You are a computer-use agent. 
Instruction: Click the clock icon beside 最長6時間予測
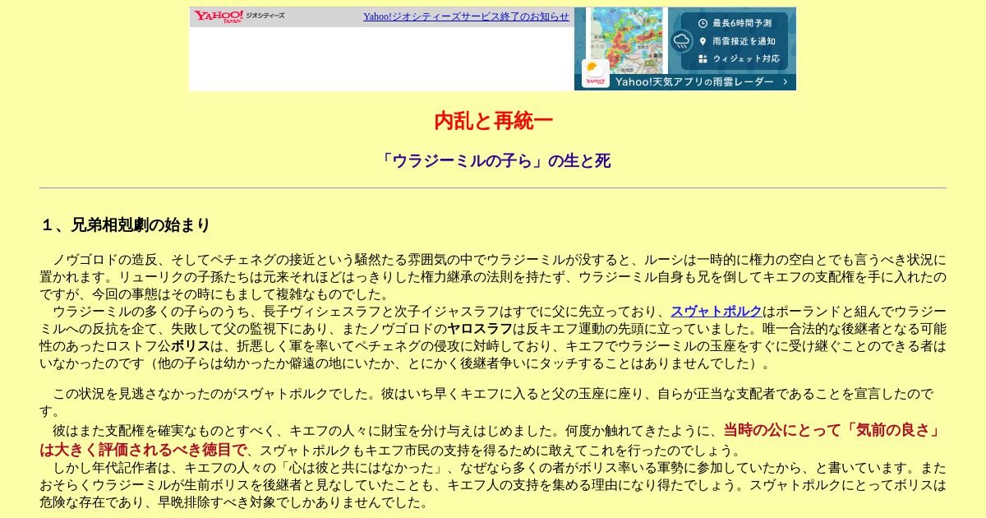pos(703,23)
